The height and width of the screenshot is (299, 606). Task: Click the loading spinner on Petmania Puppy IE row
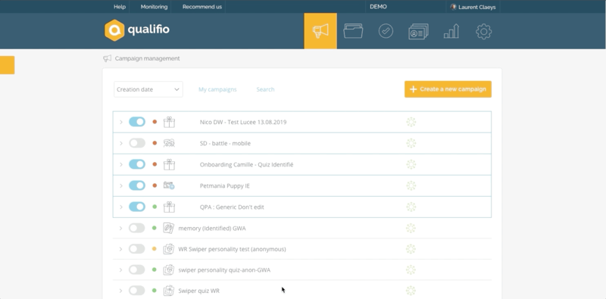[x=411, y=185]
